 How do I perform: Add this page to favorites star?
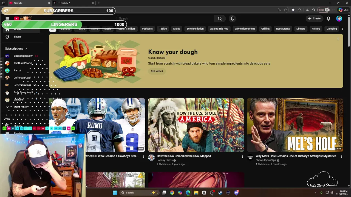tap(285, 10)
